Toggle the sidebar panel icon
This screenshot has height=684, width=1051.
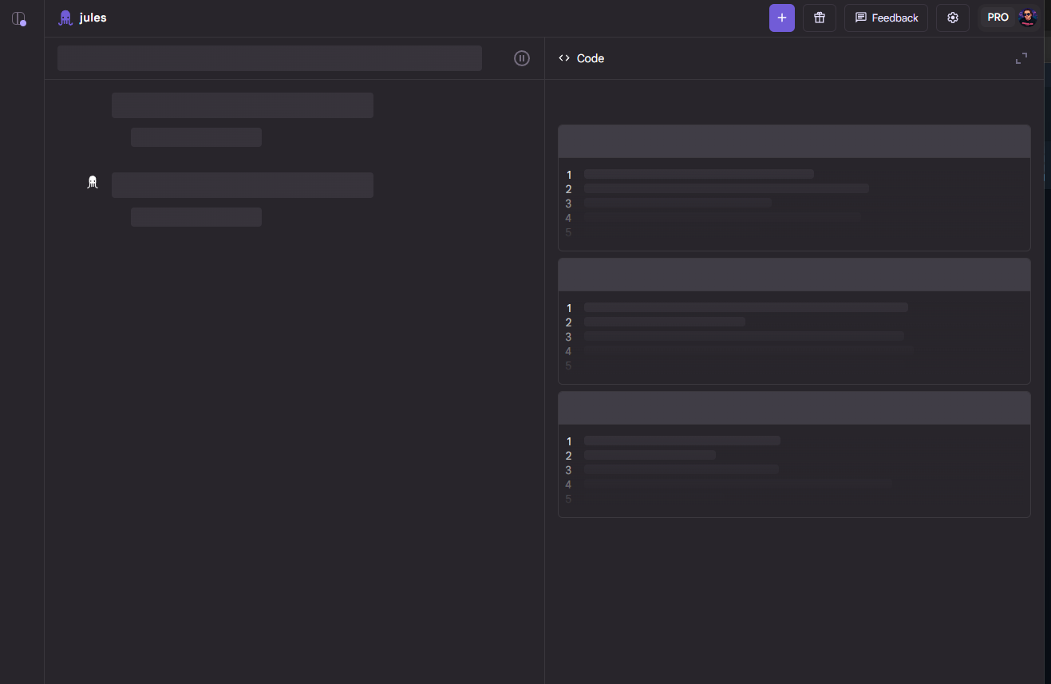pos(18,18)
